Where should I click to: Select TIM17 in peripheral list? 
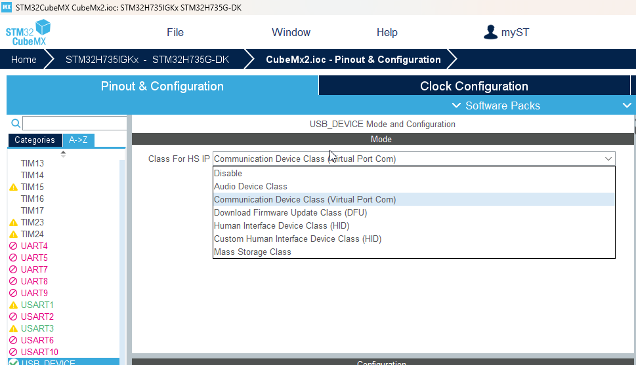click(x=32, y=210)
